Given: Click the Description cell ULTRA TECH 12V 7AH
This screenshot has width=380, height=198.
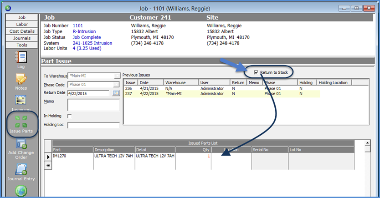Looking at the screenshot, I should (x=113, y=156).
